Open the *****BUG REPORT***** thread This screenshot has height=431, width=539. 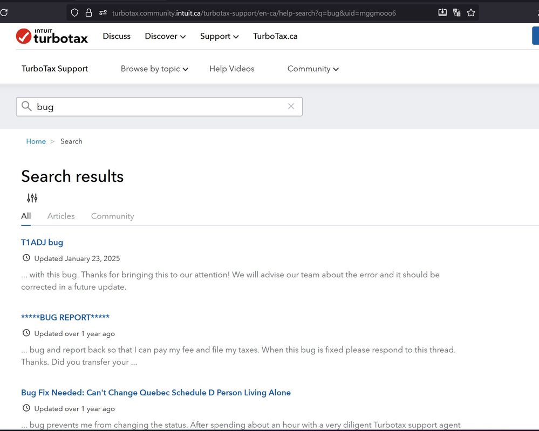point(65,317)
